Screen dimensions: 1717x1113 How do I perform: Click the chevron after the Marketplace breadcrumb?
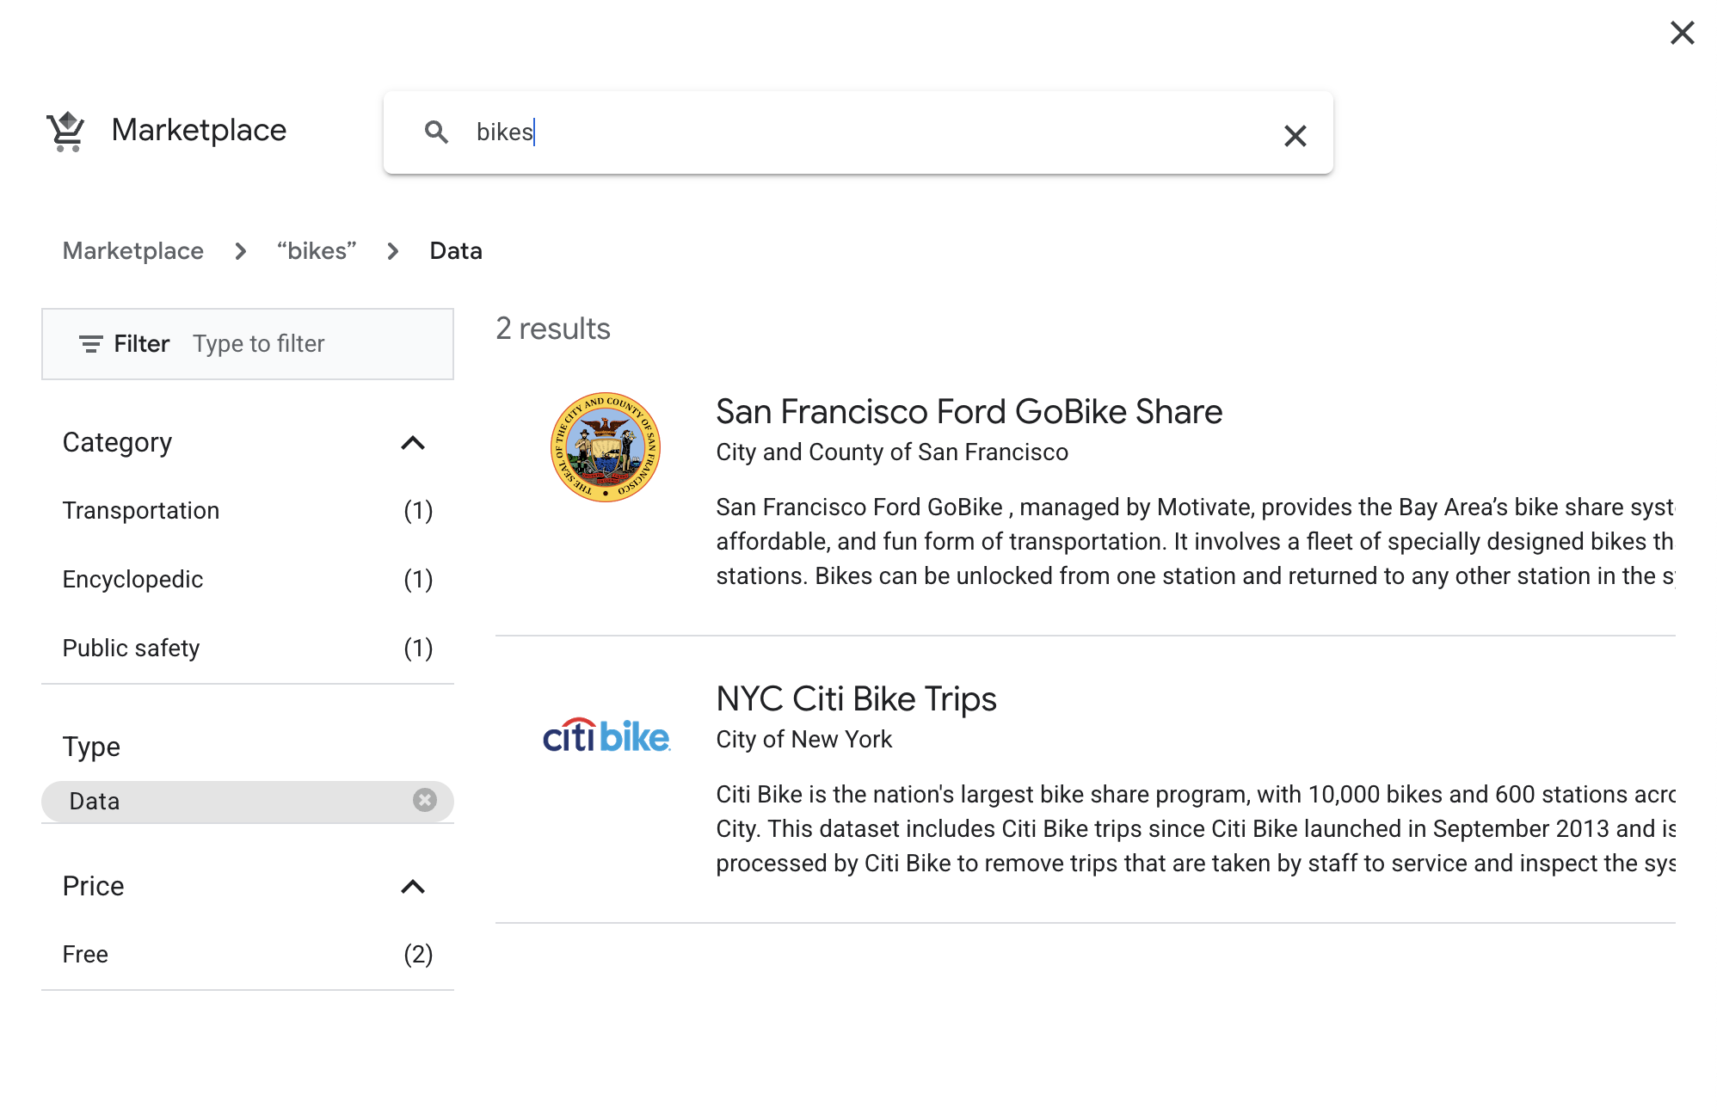coord(241,251)
